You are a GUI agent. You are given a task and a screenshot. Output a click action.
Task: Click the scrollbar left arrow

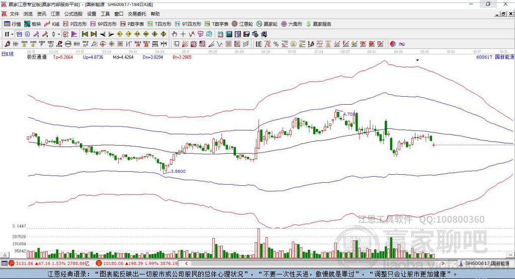tap(187, 263)
